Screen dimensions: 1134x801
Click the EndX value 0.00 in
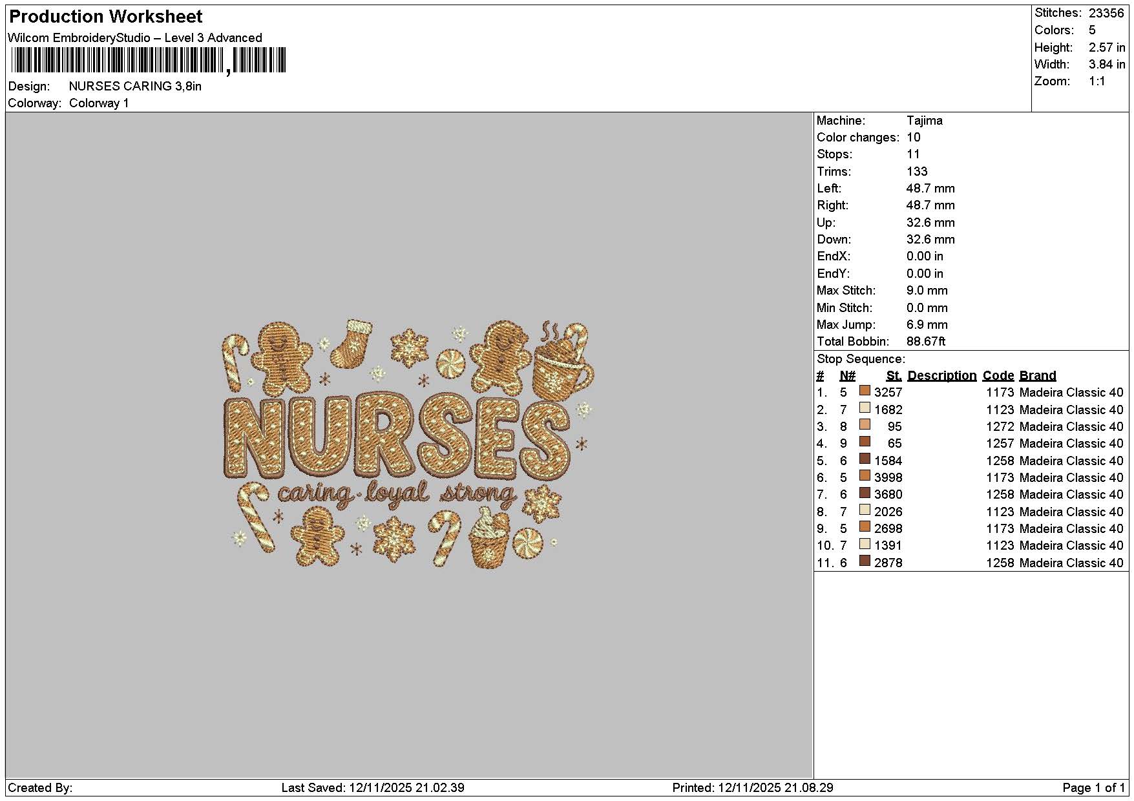(925, 256)
